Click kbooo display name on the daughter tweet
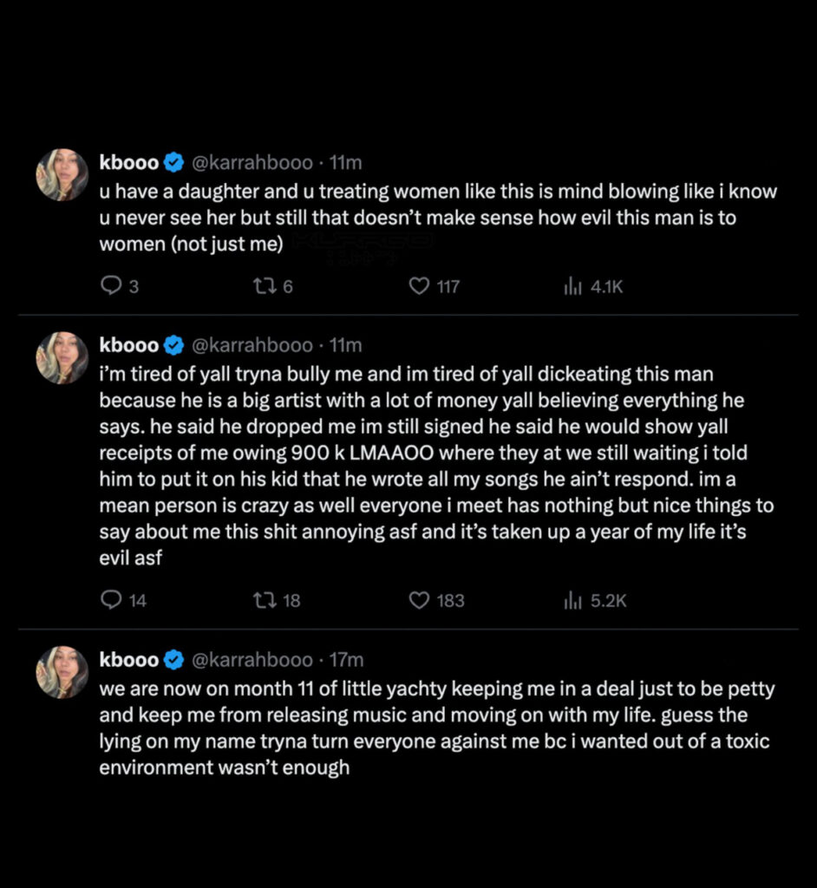 click(129, 162)
